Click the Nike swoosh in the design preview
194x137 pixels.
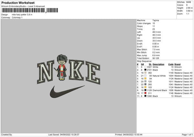click(67, 92)
